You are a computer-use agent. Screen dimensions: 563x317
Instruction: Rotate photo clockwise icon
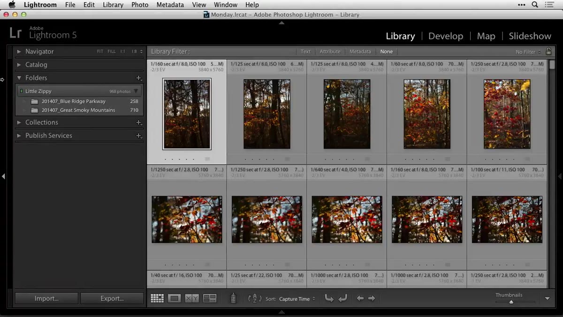tap(343, 298)
